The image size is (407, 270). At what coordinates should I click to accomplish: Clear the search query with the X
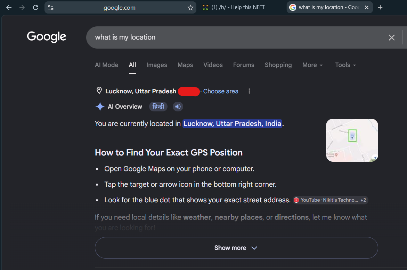391,37
